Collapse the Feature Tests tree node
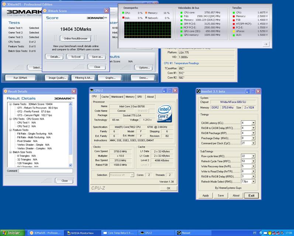The width and height of the screenshot is (294, 236). point(10,130)
